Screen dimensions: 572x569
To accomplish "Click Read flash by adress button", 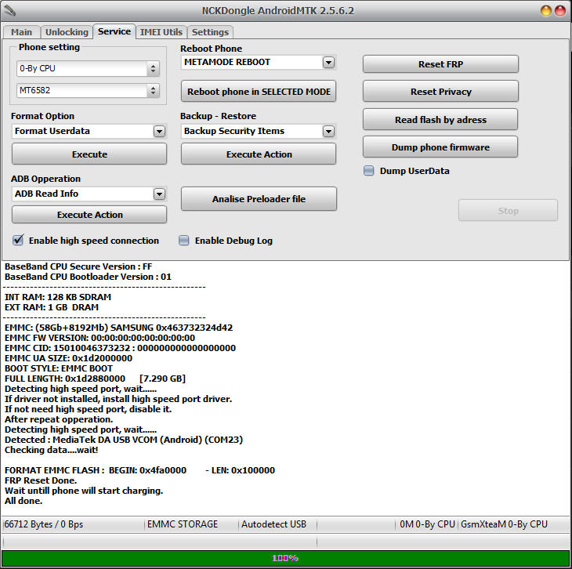I will click(x=440, y=119).
